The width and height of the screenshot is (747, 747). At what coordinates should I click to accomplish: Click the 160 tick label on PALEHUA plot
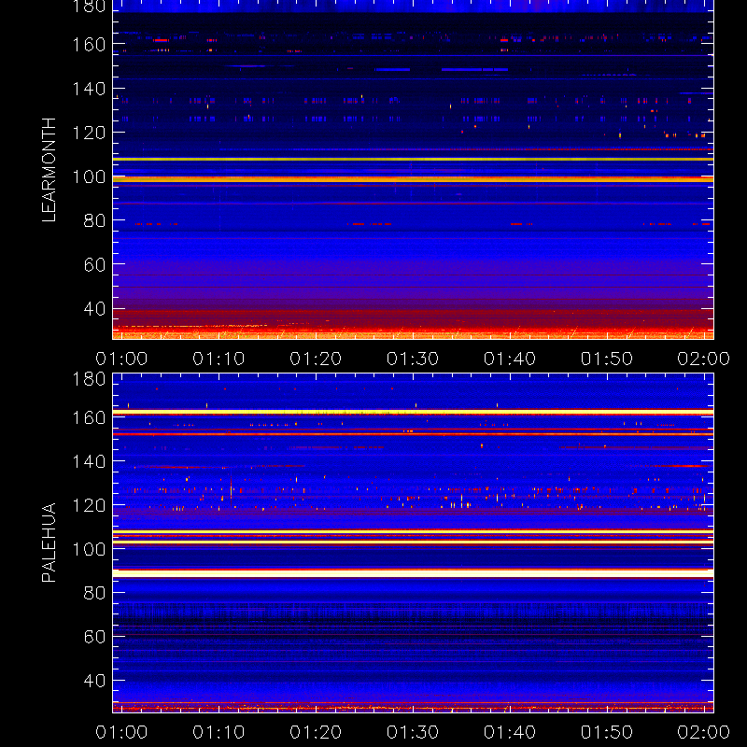89,417
